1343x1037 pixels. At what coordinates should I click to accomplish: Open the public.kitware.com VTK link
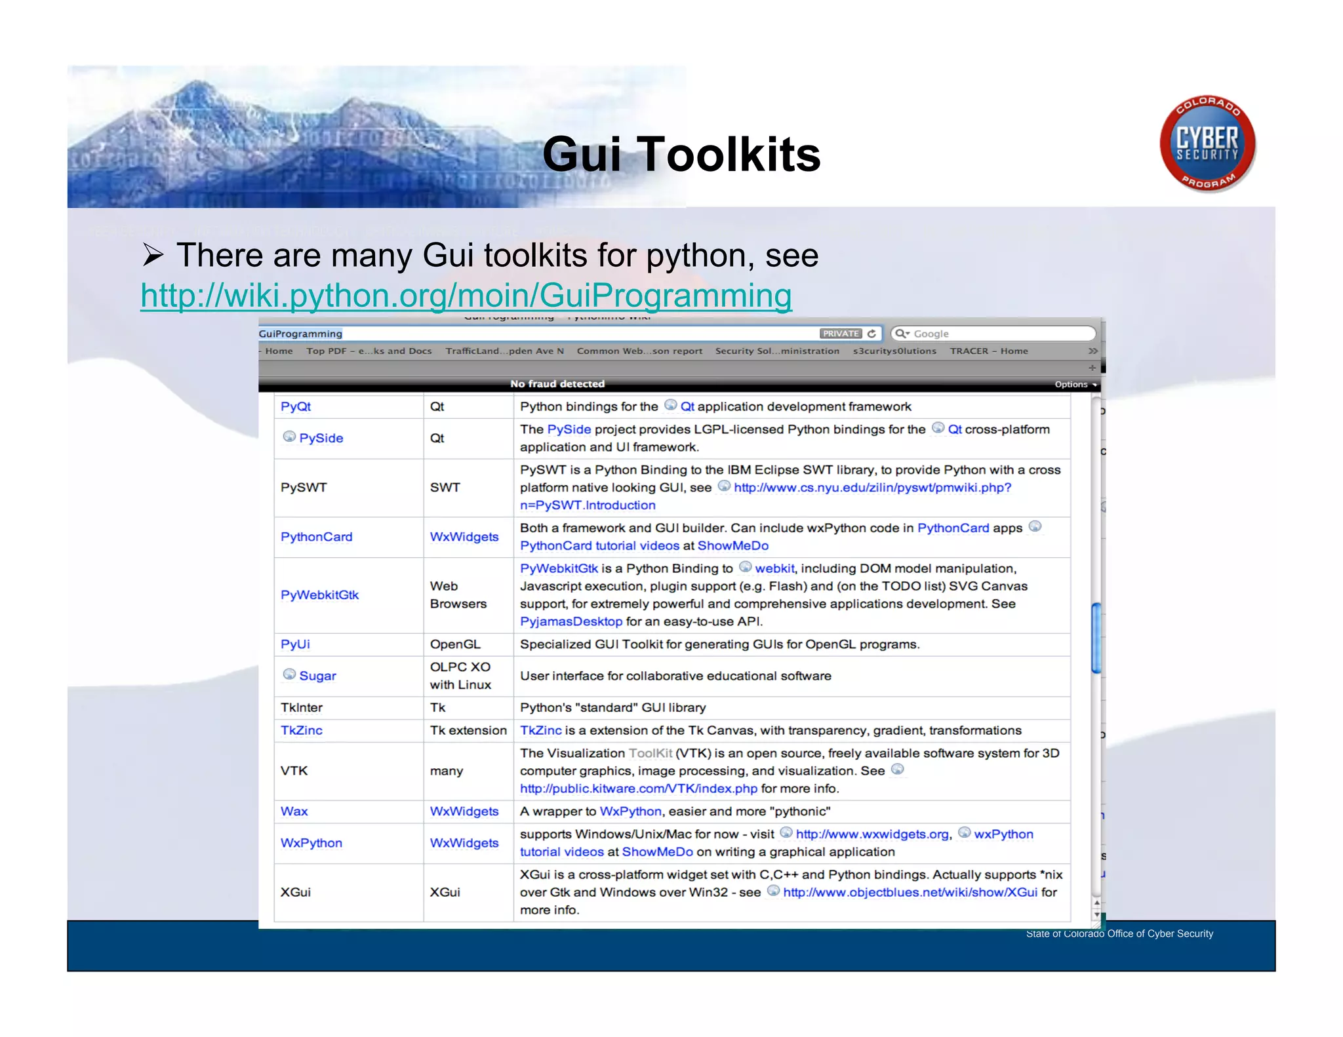click(x=639, y=789)
